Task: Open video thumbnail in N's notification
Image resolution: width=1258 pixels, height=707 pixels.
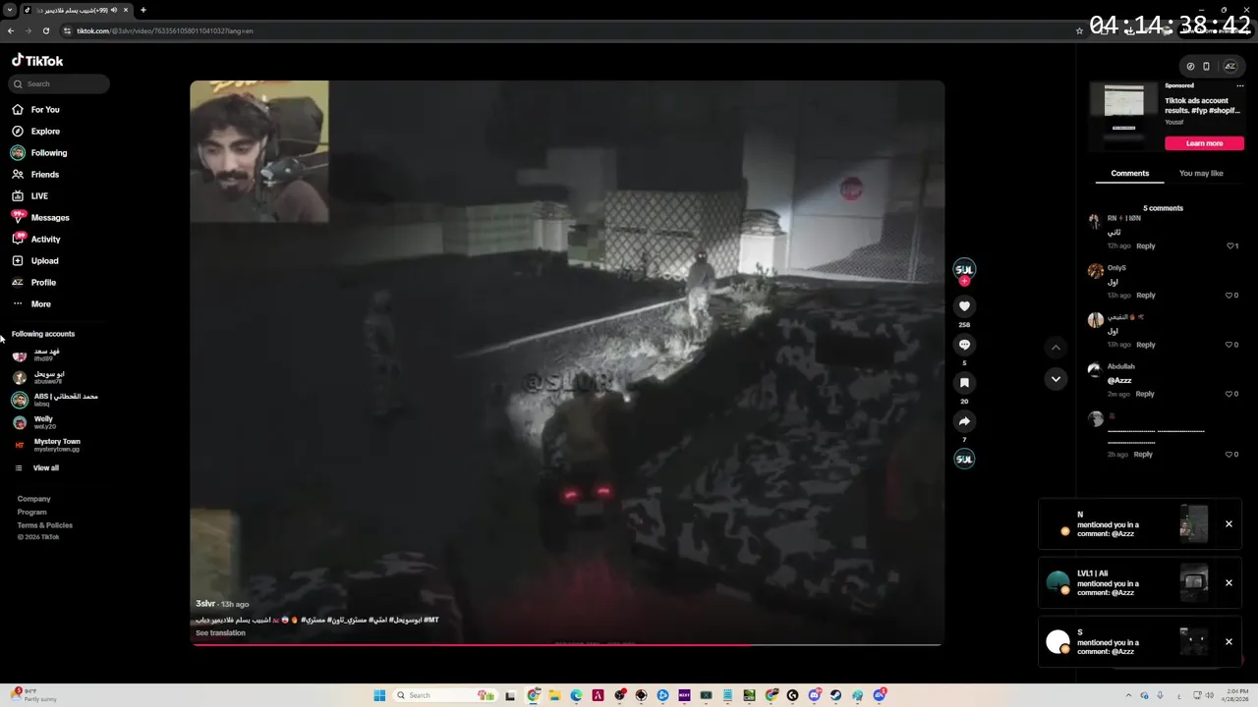Action: tap(1194, 524)
